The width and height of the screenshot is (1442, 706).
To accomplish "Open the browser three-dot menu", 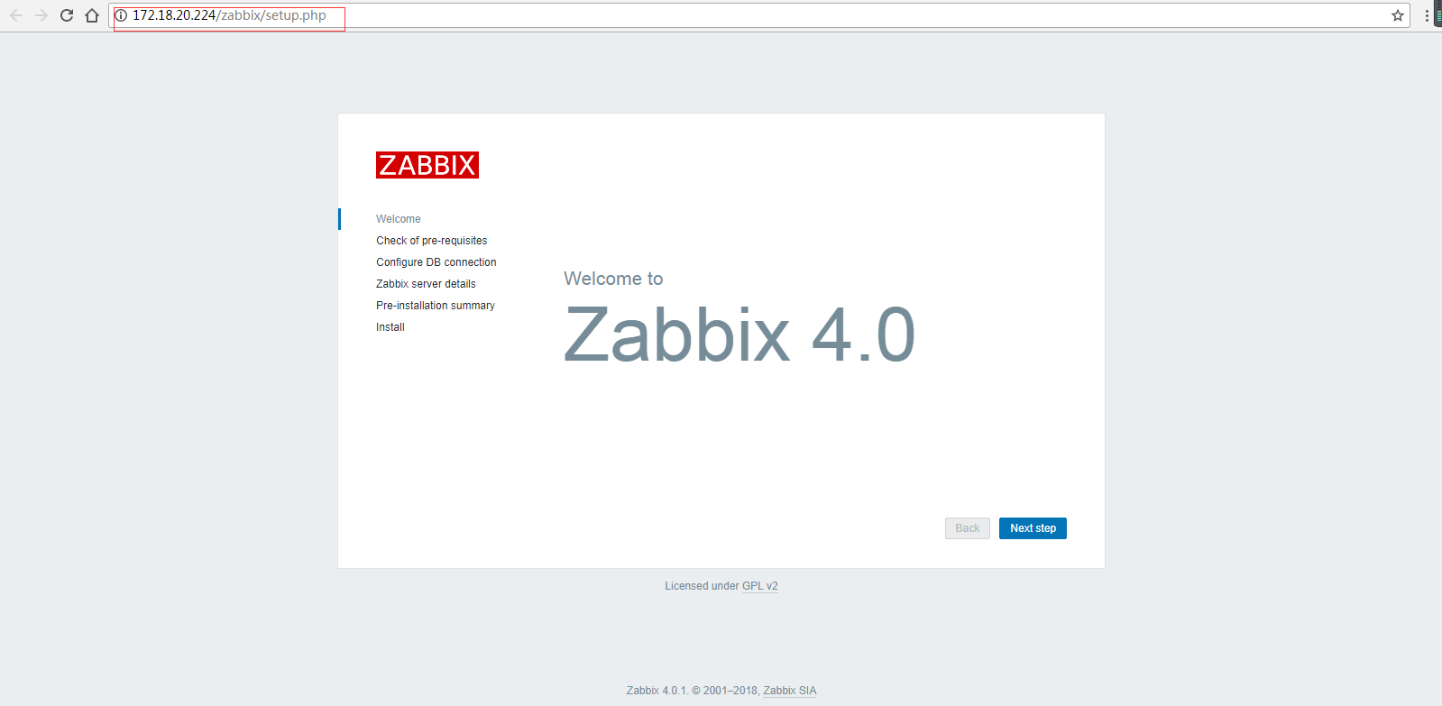I will coord(1427,15).
